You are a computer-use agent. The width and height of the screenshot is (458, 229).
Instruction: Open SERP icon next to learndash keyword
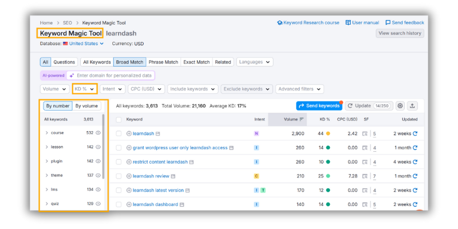pyautogui.click(x=158, y=134)
